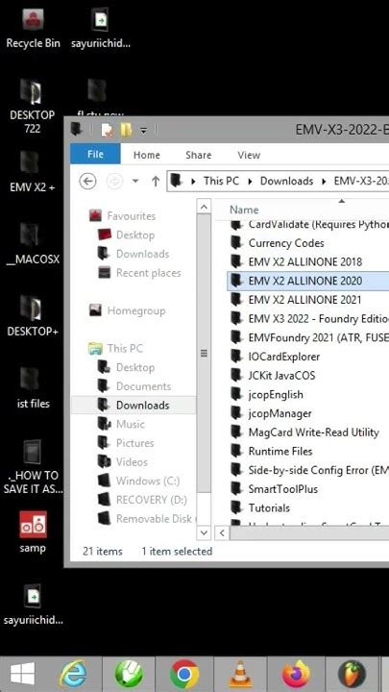Click the Downloads breadcrumb in address bar
389x692 pixels.
click(x=286, y=181)
